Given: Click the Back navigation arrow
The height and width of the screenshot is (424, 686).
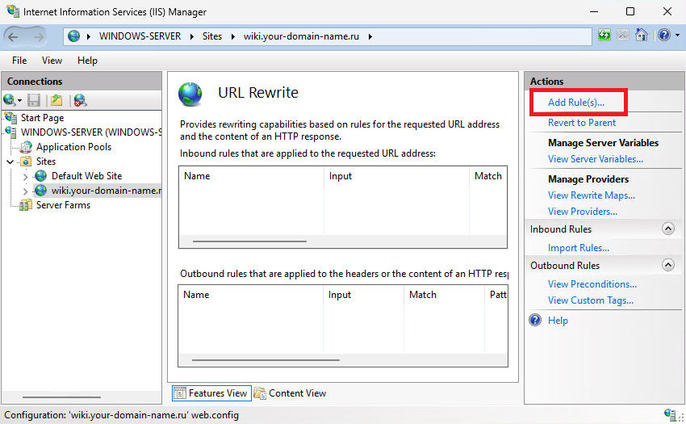Looking at the screenshot, I should pyautogui.click(x=13, y=37).
